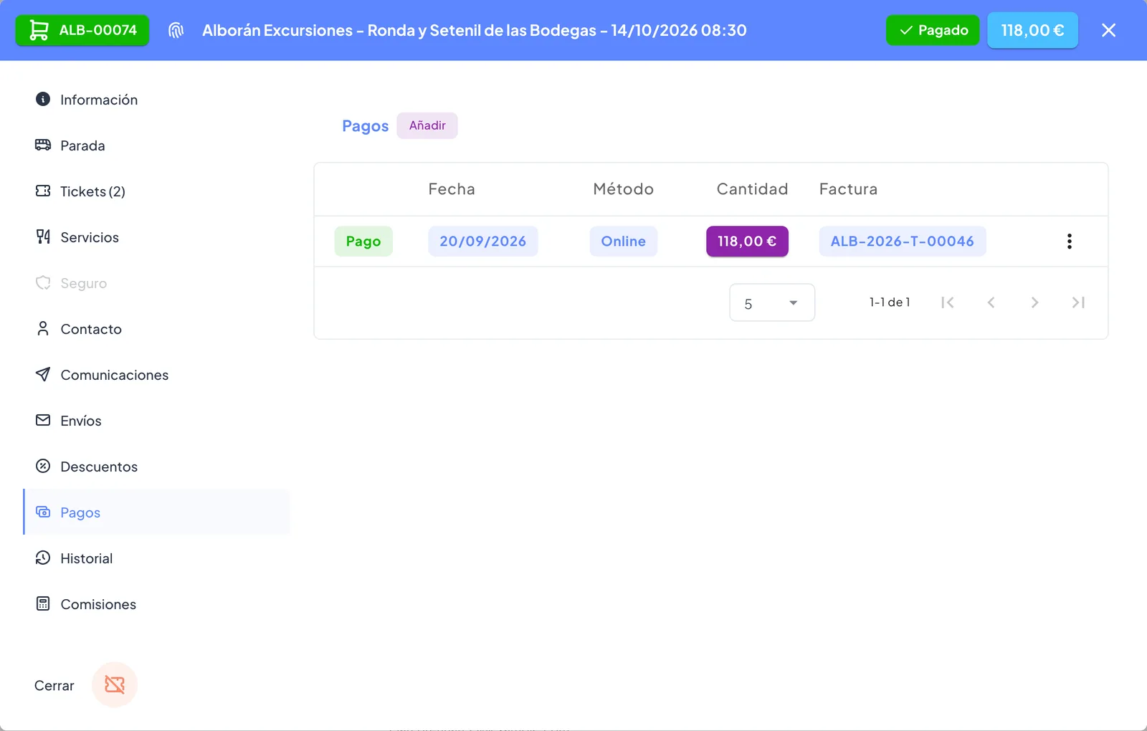Go to Tickets (2) section
Screen dimensions: 1147x731
coord(157,191)
